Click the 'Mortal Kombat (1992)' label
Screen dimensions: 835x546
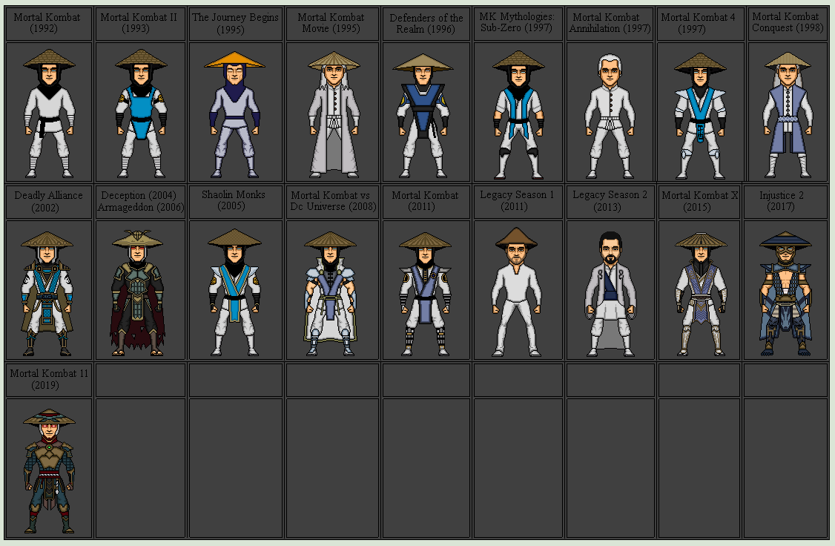(x=47, y=23)
